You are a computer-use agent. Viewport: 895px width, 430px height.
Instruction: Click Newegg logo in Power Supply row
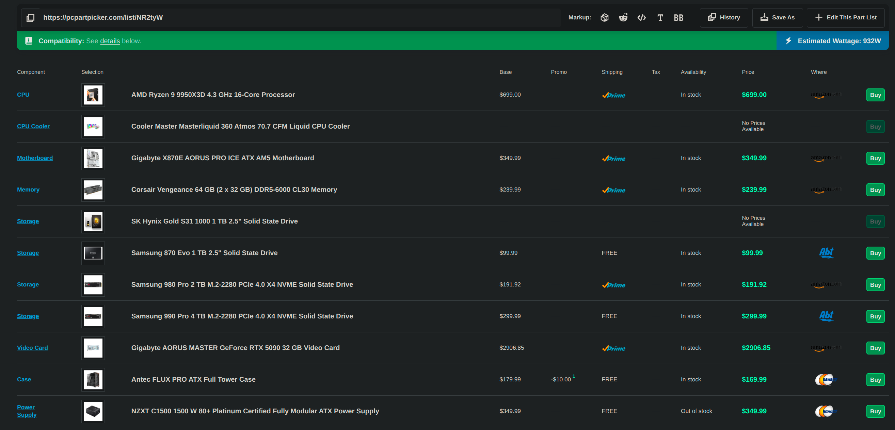pyautogui.click(x=826, y=411)
